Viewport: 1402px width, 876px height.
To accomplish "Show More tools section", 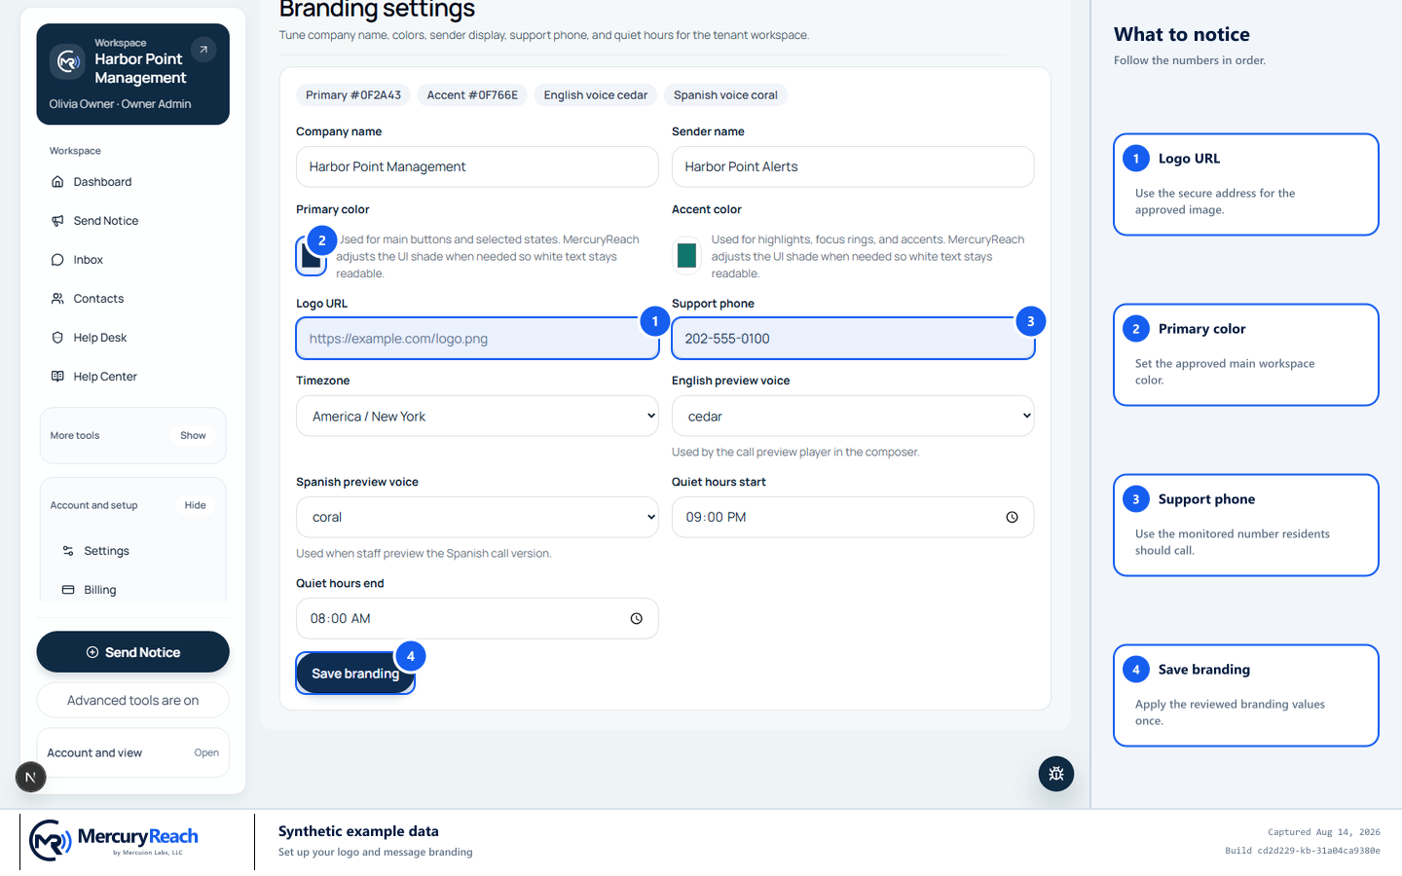I will click(x=193, y=436).
